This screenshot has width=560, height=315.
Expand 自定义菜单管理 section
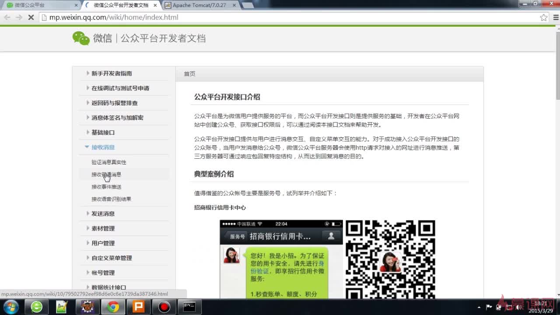(x=112, y=258)
